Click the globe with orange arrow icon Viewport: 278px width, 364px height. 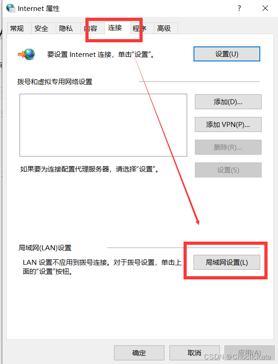(x=26, y=54)
